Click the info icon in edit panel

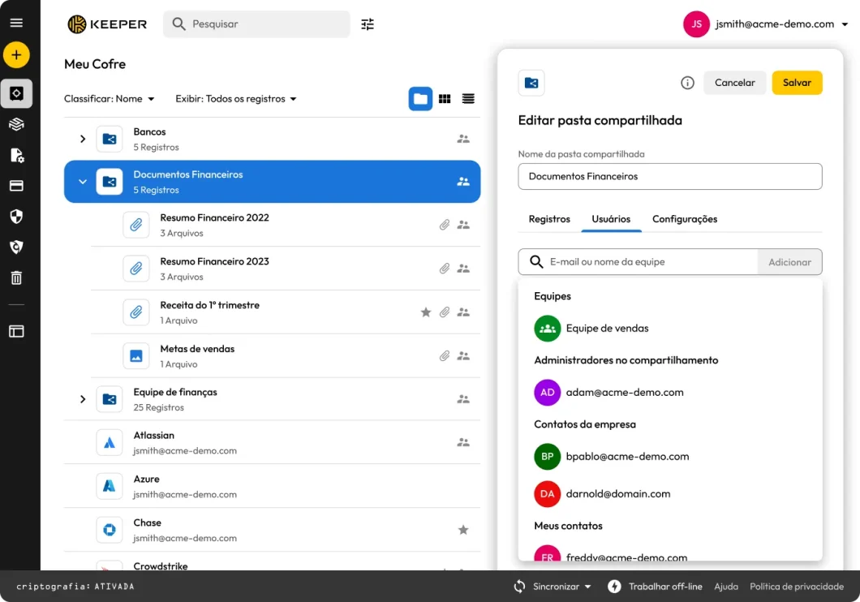tap(687, 83)
